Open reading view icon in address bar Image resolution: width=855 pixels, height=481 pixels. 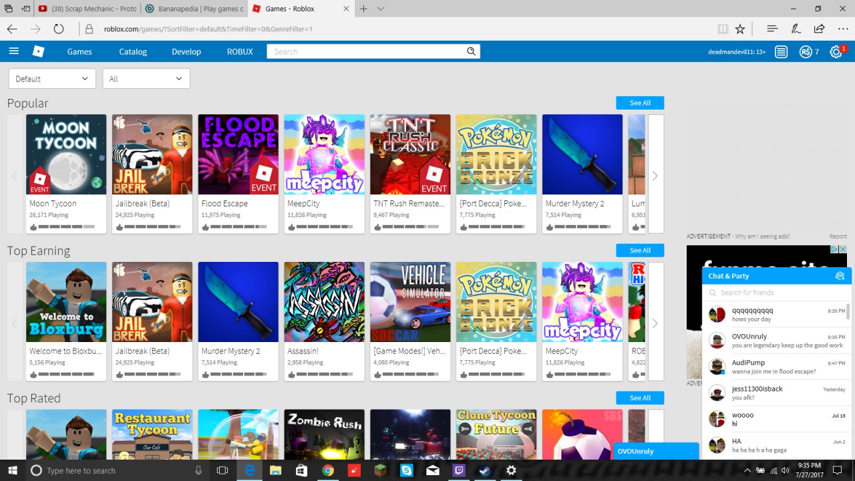pos(722,29)
